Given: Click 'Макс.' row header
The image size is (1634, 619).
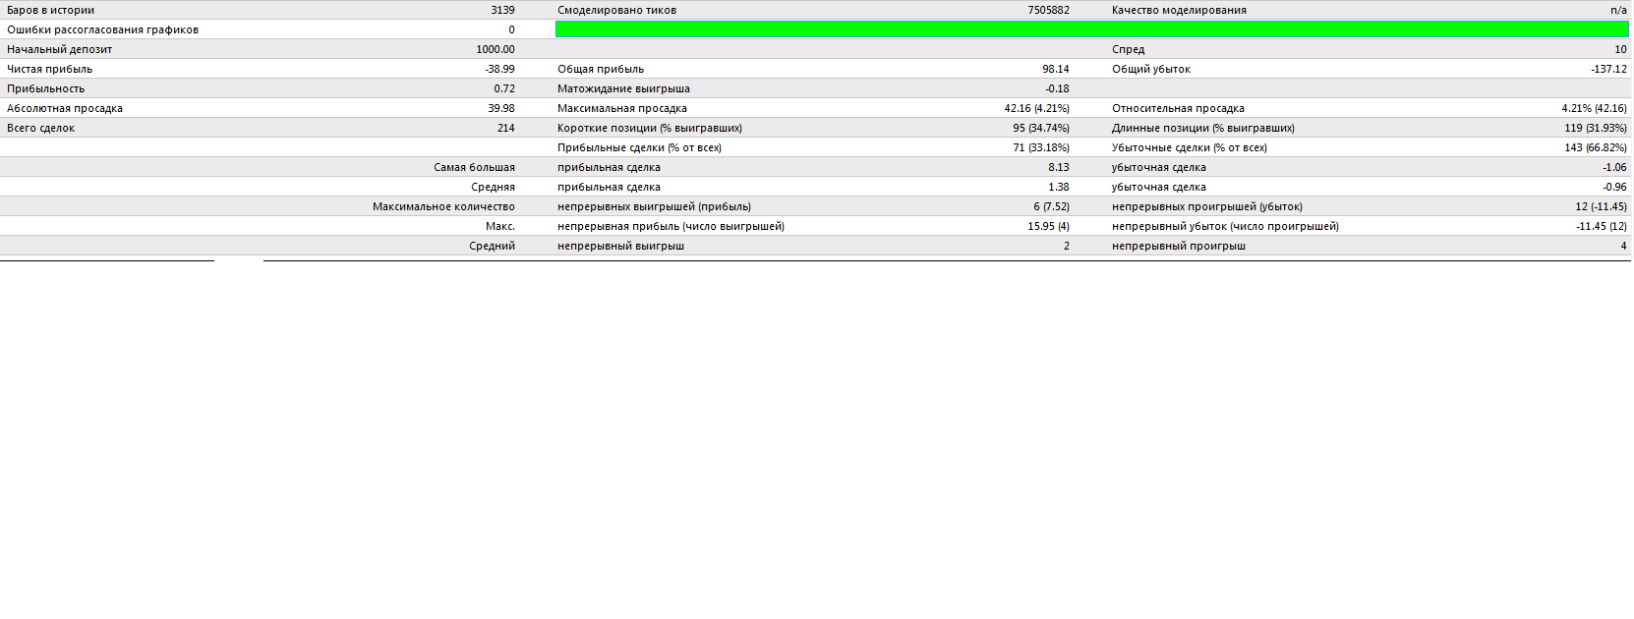Looking at the screenshot, I should coord(500,226).
